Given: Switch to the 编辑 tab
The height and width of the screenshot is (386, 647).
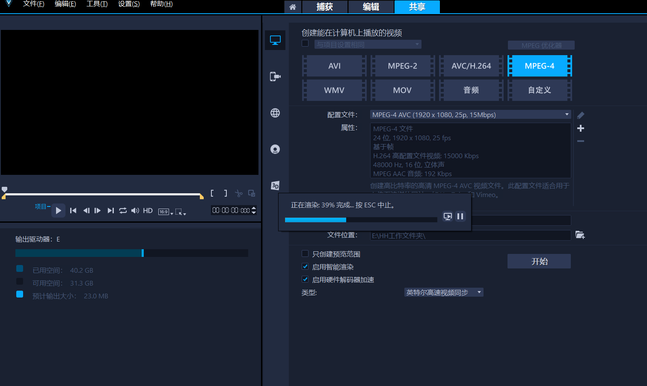Looking at the screenshot, I should [x=371, y=7].
